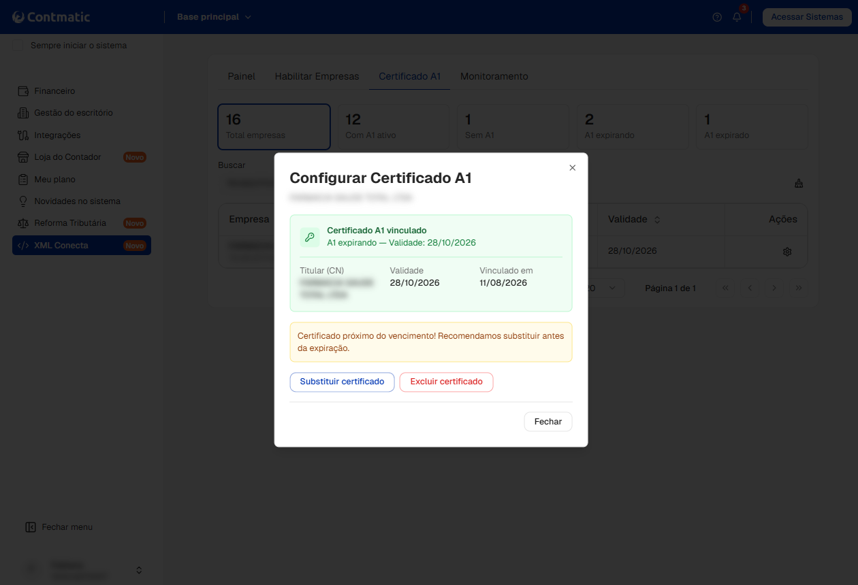
Task: Switch to the Painel tab
Action: click(241, 76)
